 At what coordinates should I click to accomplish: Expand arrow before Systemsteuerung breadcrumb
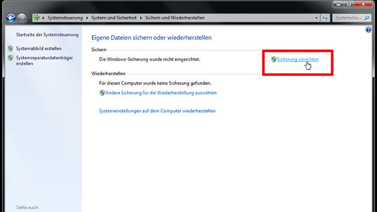click(x=43, y=18)
